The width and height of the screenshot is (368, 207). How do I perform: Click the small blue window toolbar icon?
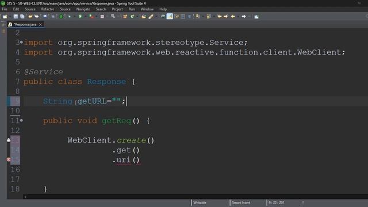[x=45, y=16]
